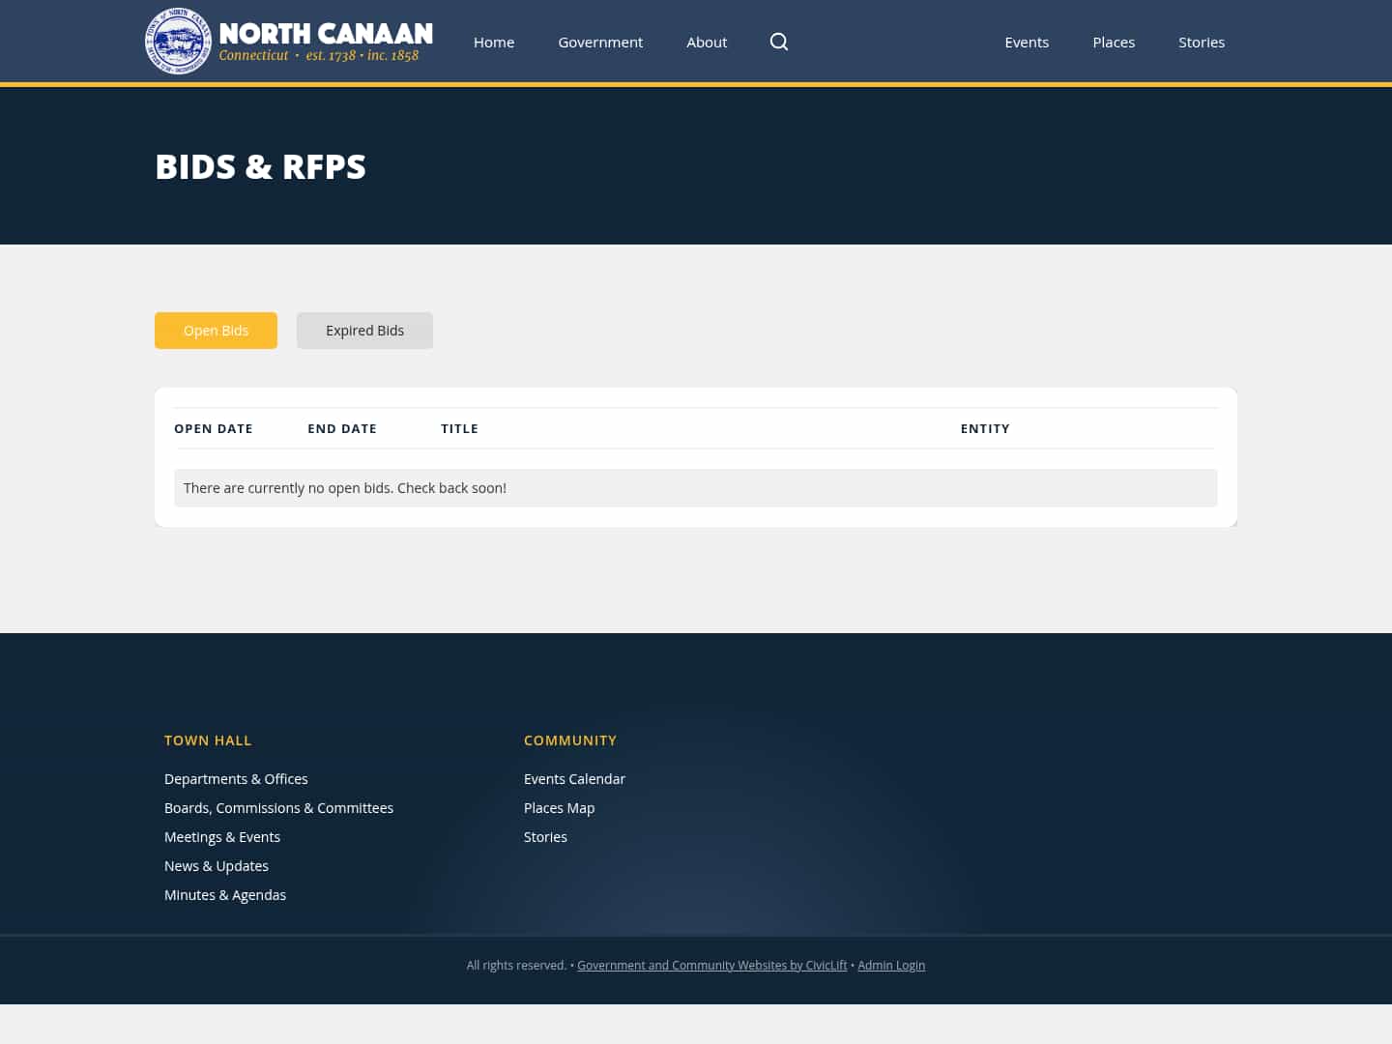
Task: View the Places section
Action: point(1114,42)
